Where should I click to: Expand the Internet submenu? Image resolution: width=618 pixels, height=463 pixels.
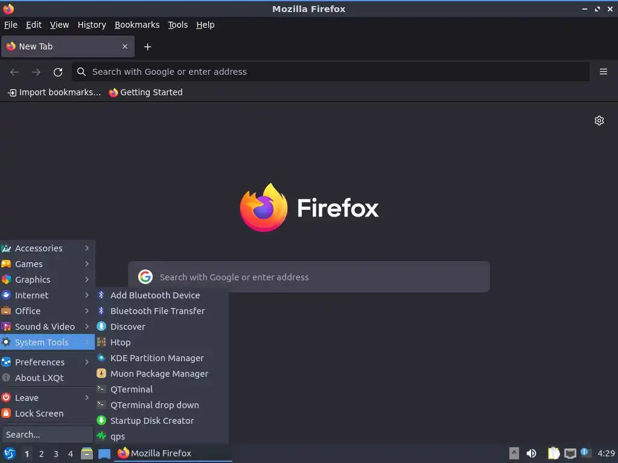point(47,295)
